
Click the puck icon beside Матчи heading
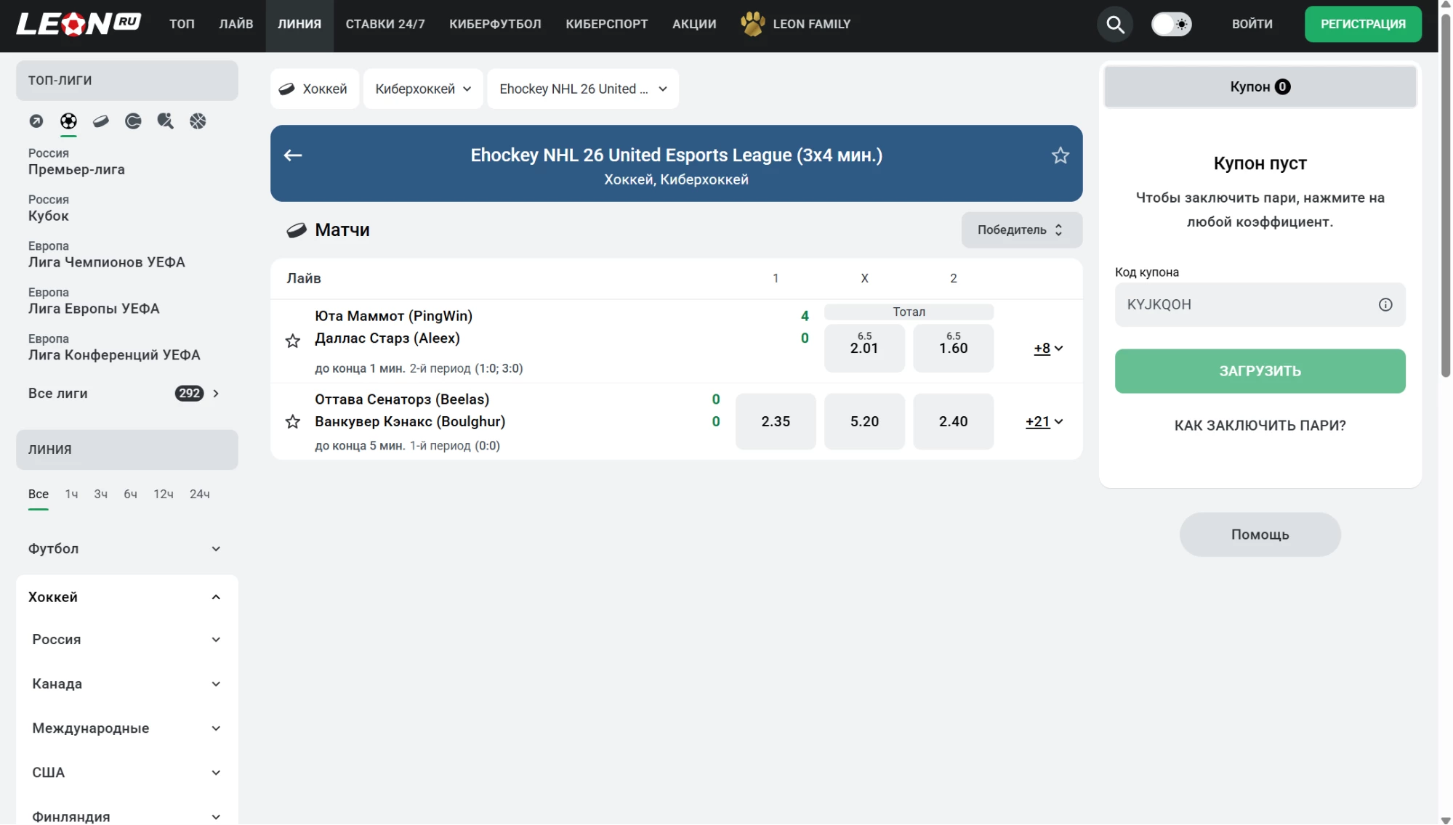pos(297,230)
